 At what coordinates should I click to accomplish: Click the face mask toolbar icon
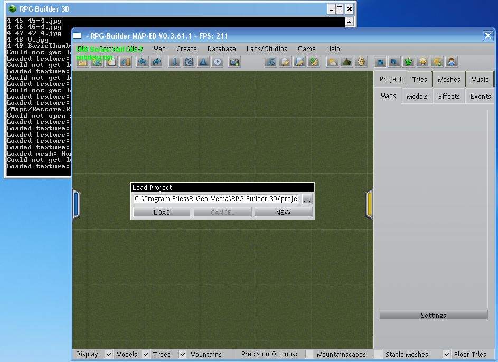click(x=361, y=62)
